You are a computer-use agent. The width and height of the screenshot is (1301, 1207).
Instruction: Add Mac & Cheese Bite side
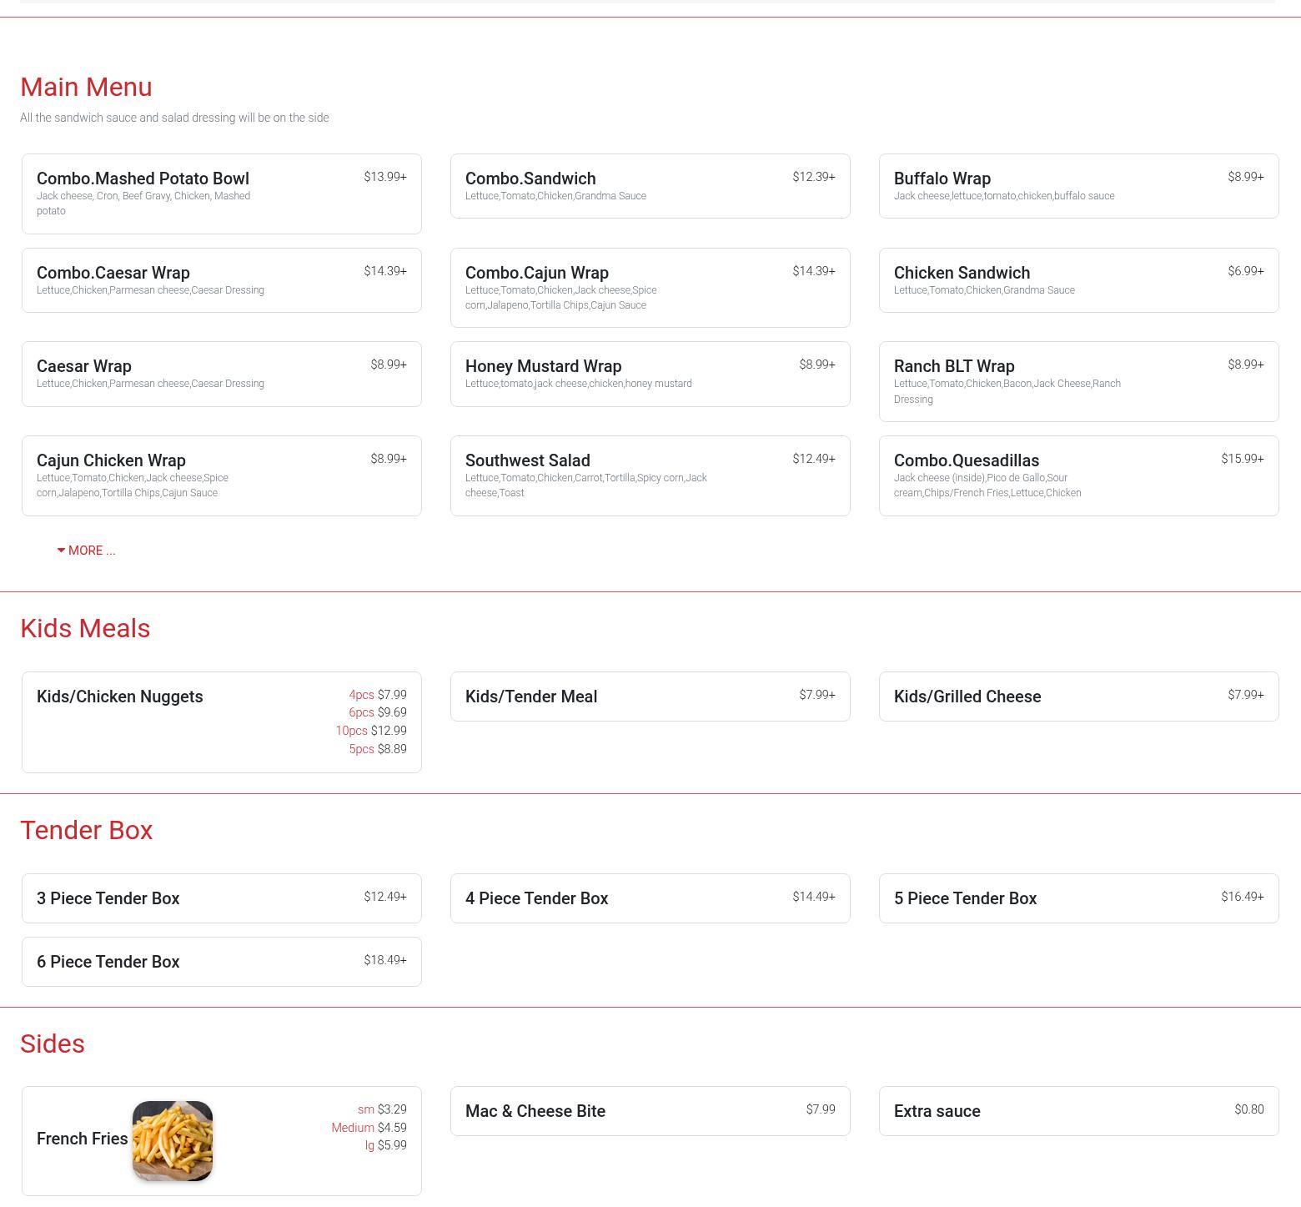[650, 1111]
